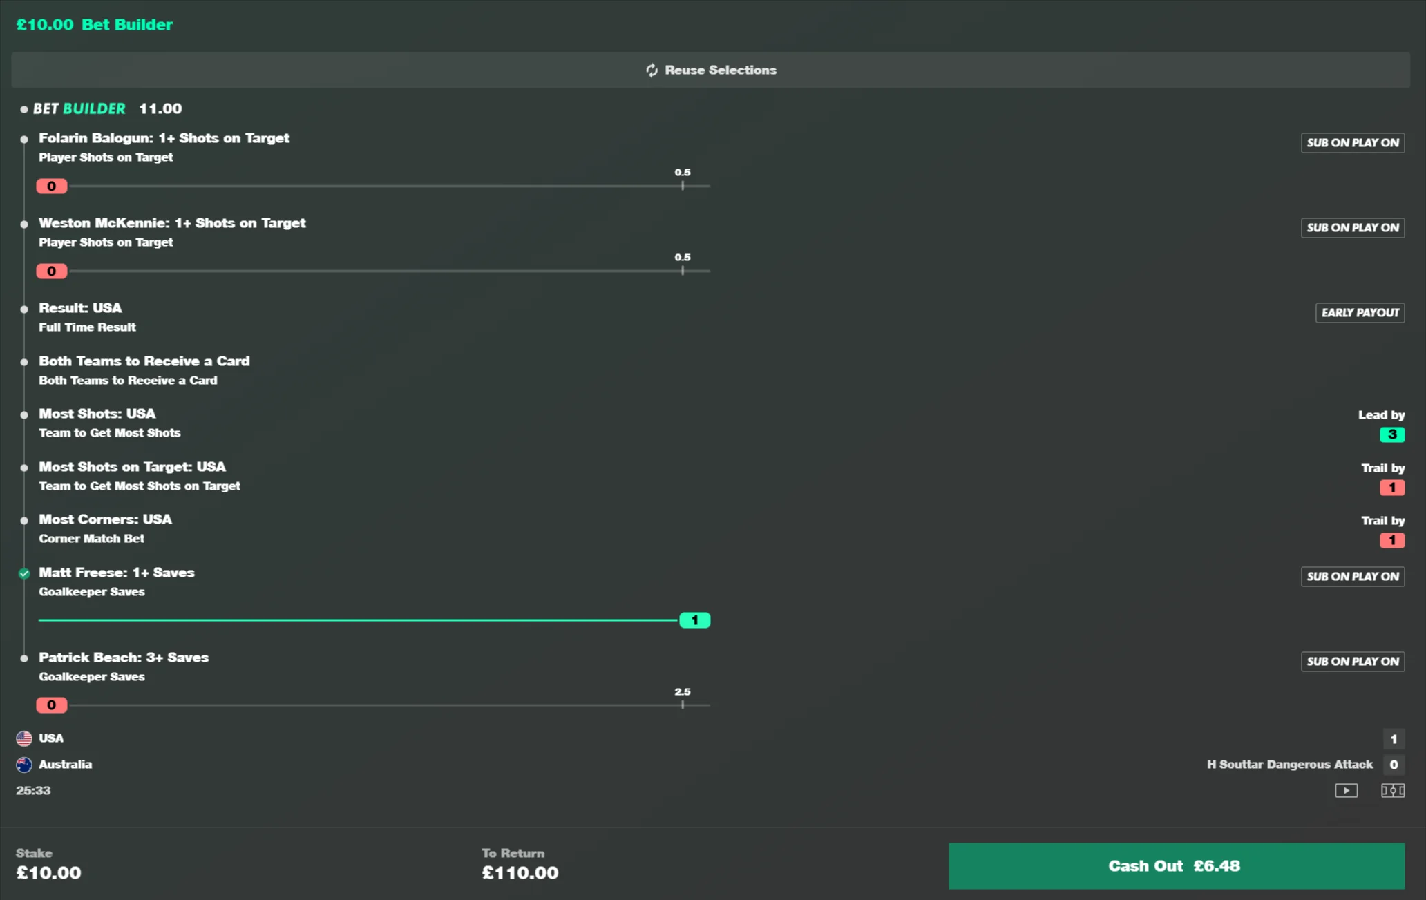Click the To Return £110.00 amount
Image resolution: width=1426 pixels, height=900 pixels.
click(520, 873)
